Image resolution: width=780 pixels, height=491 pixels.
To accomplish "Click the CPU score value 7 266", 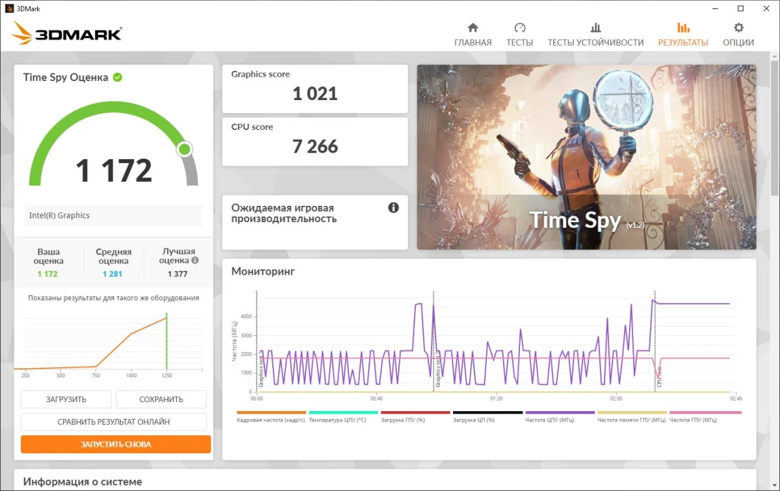I will (315, 146).
